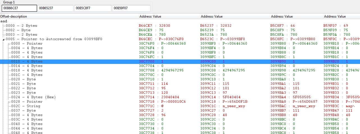Expand the 0028 - Pointer tree node
Viewport: 360px width, 134px height.
click(x=9, y=102)
